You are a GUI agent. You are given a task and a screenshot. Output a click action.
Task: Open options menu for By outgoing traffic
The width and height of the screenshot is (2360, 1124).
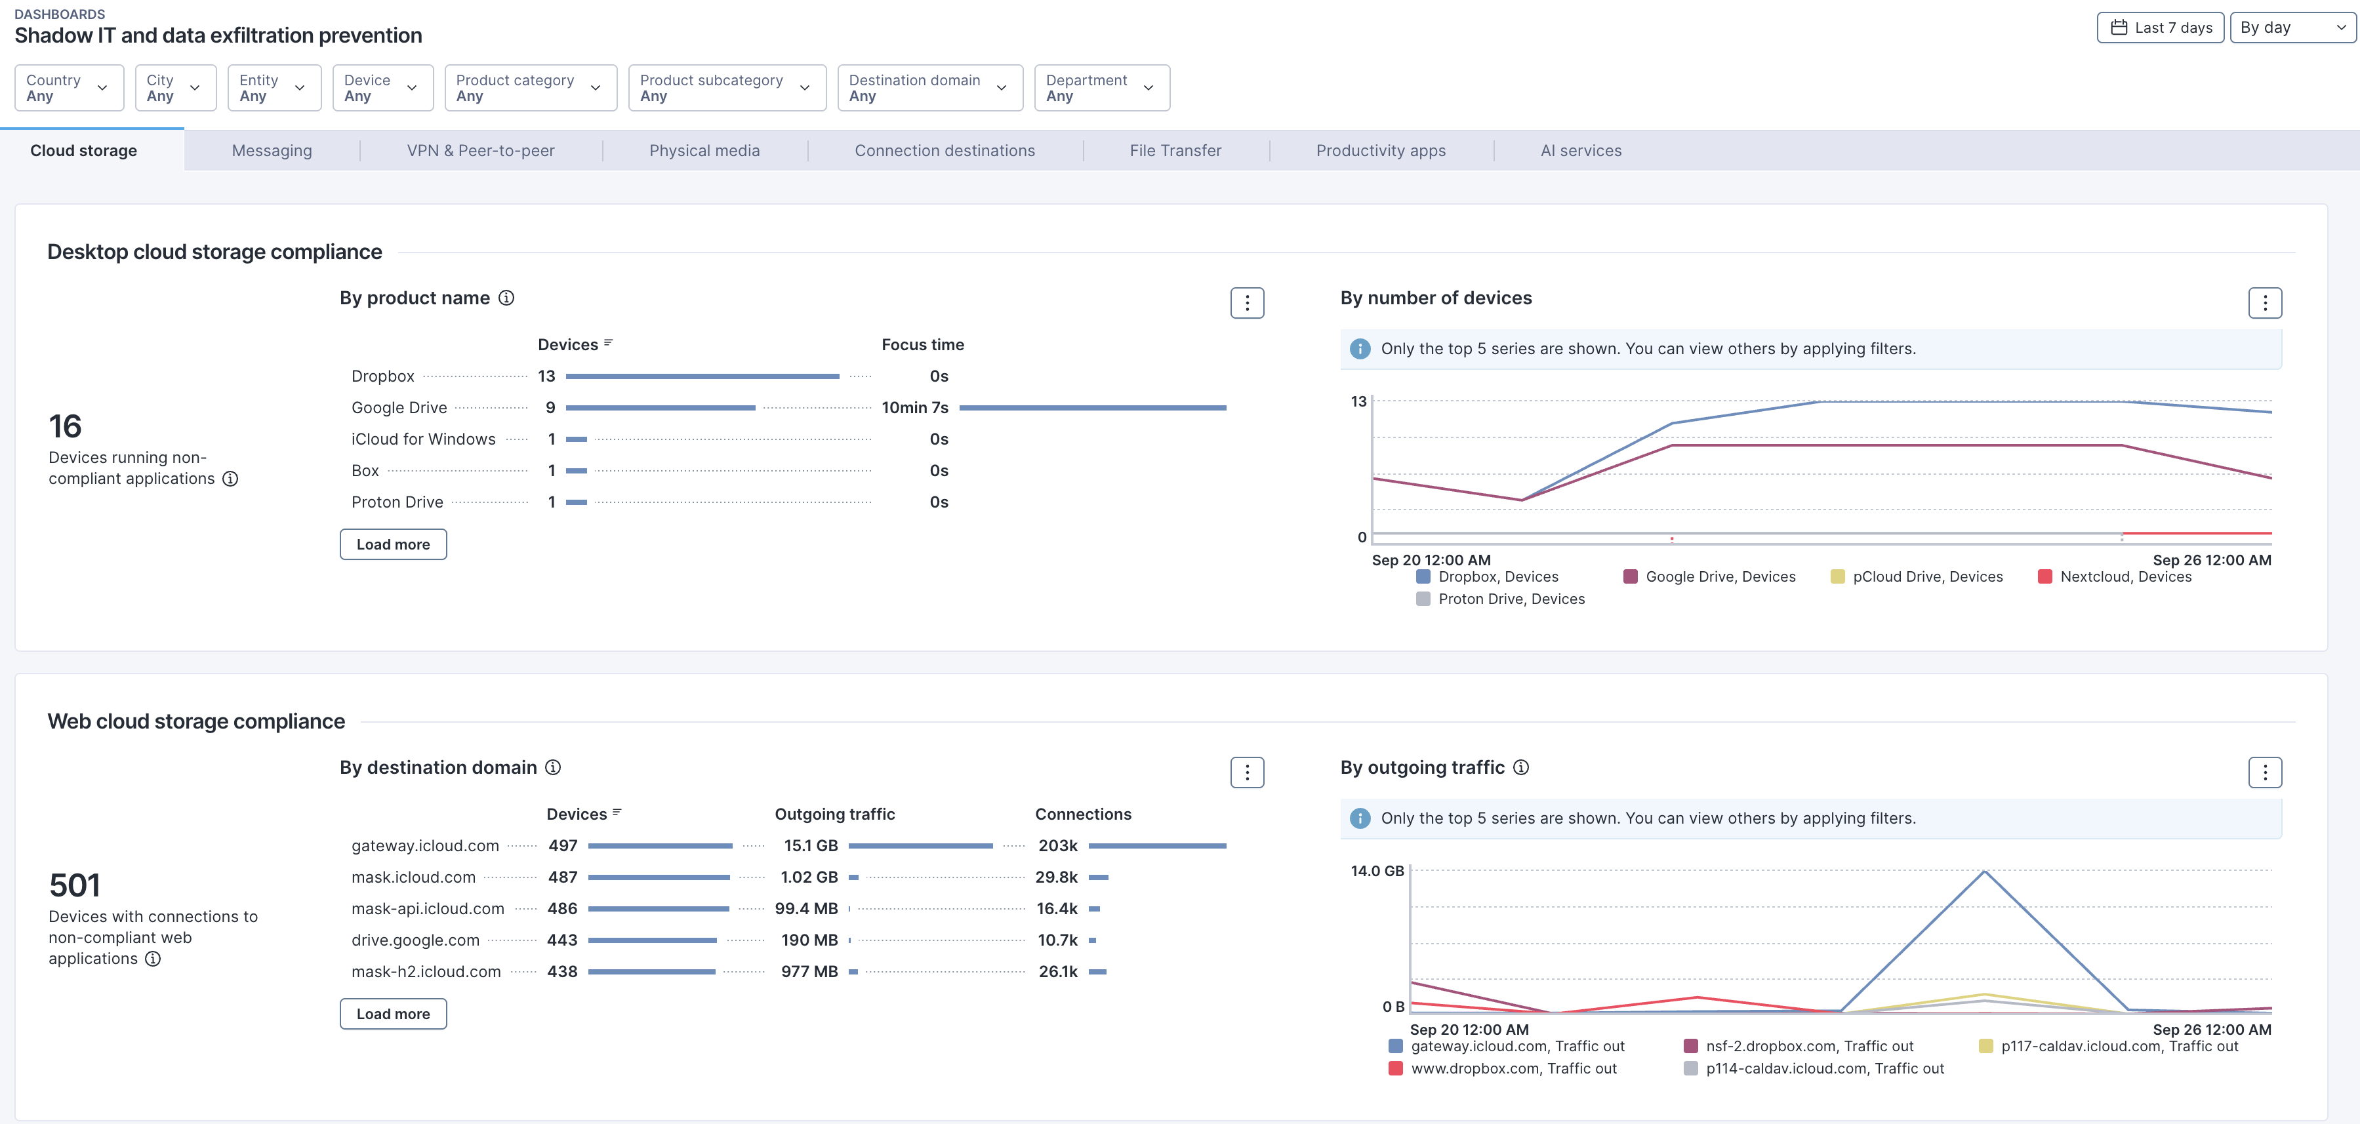(2264, 773)
